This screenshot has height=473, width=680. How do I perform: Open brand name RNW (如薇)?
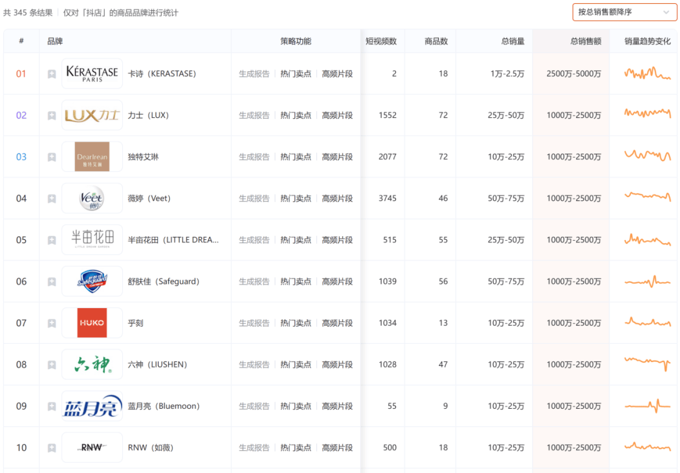150,448
